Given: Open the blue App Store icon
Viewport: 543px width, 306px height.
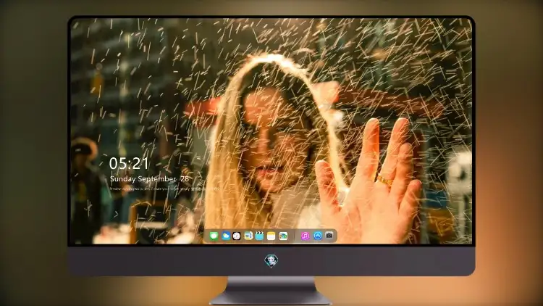Looking at the screenshot, I should tap(318, 236).
